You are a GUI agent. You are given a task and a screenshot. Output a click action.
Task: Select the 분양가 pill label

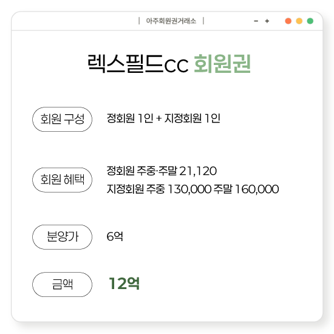point(62,237)
